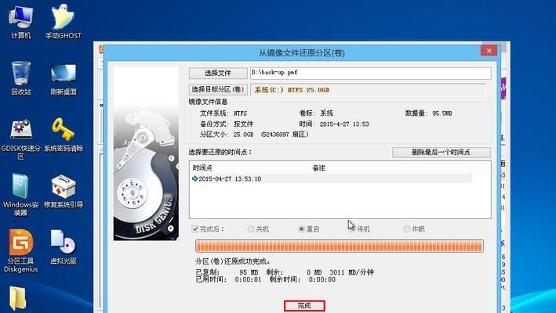The image size is (556, 313).
Task: Launch GDISK快速分区 desktop icon
Action: tap(21, 139)
